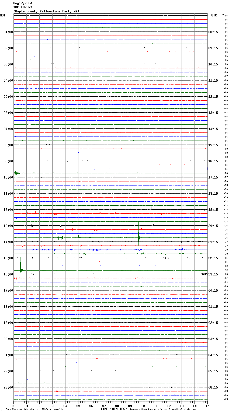The image size is (229, 413).
Task: Click the Maple Creek, Yellowstone Park location title
Action: tap(46, 11)
